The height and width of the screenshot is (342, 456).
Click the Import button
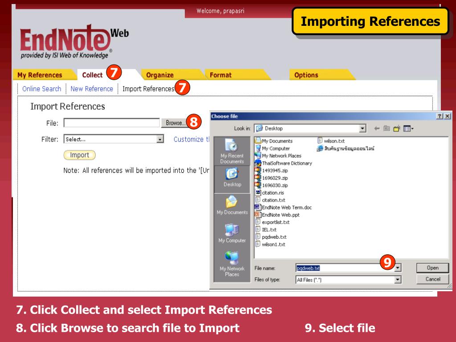click(79, 155)
